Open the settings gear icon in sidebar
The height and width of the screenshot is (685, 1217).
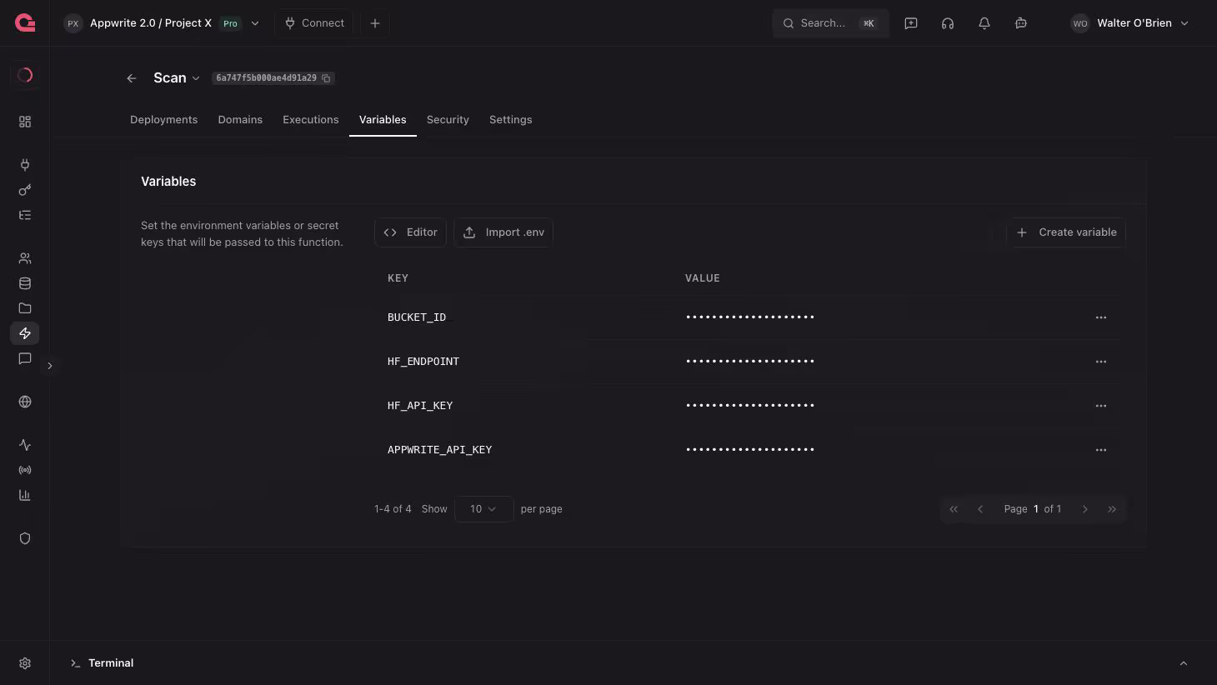25,663
